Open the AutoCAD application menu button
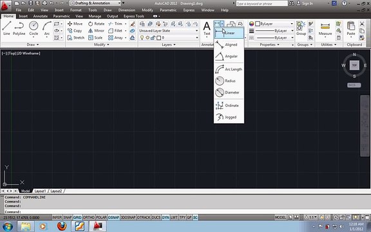371x232 pixels. pyautogui.click(x=5, y=6)
